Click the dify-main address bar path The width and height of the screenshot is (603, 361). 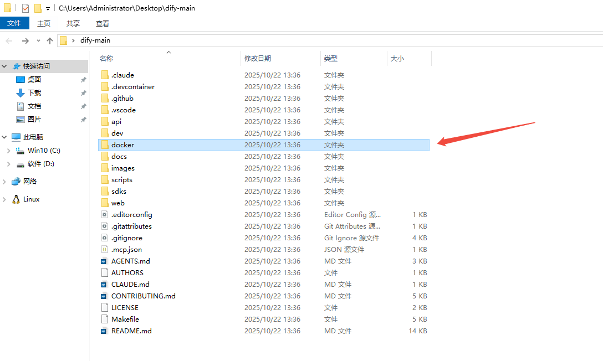coord(95,40)
